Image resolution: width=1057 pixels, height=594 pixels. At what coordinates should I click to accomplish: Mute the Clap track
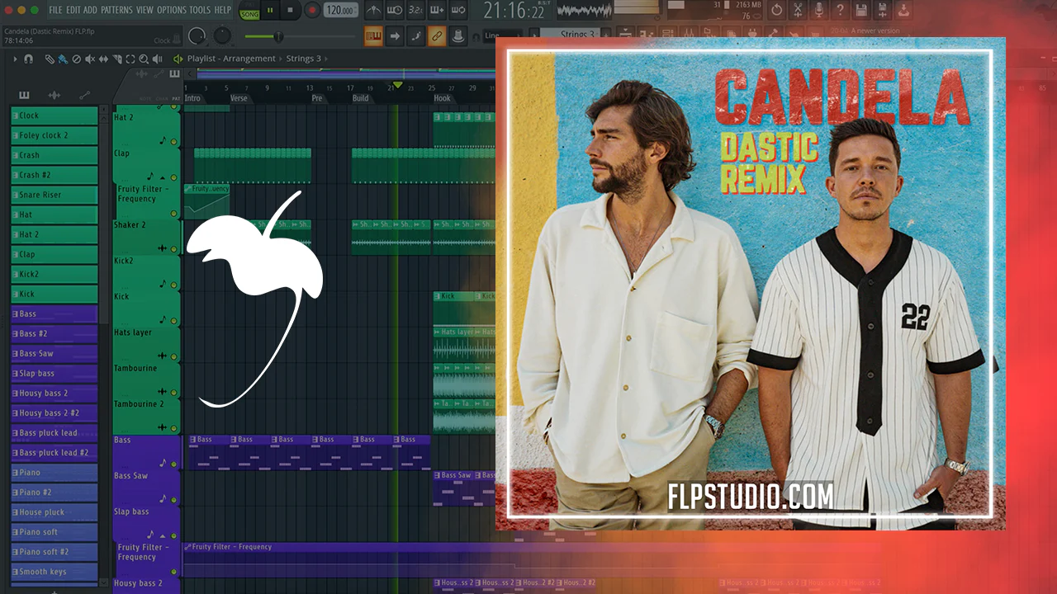tap(173, 177)
